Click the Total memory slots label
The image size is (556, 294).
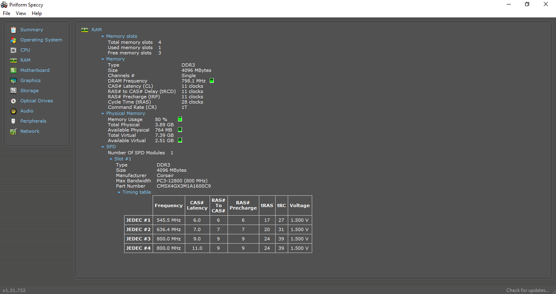(130, 42)
